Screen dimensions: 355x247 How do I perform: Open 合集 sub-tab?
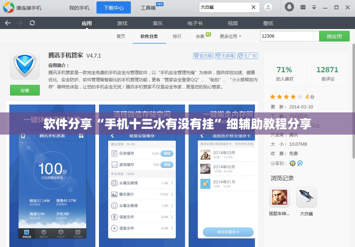[200, 37]
